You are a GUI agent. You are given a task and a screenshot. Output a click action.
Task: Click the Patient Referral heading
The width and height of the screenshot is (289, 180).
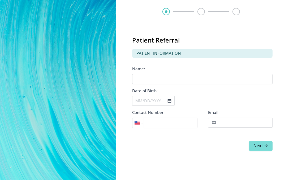click(156, 40)
